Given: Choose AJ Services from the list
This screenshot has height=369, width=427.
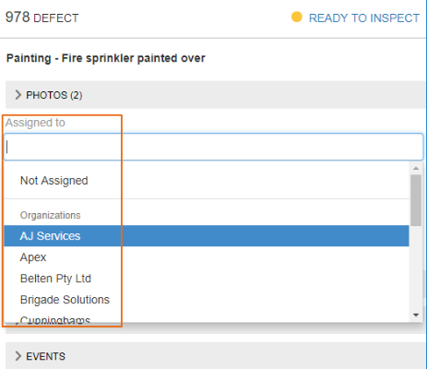Looking at the screenshot, I should (x=207, y=236).
